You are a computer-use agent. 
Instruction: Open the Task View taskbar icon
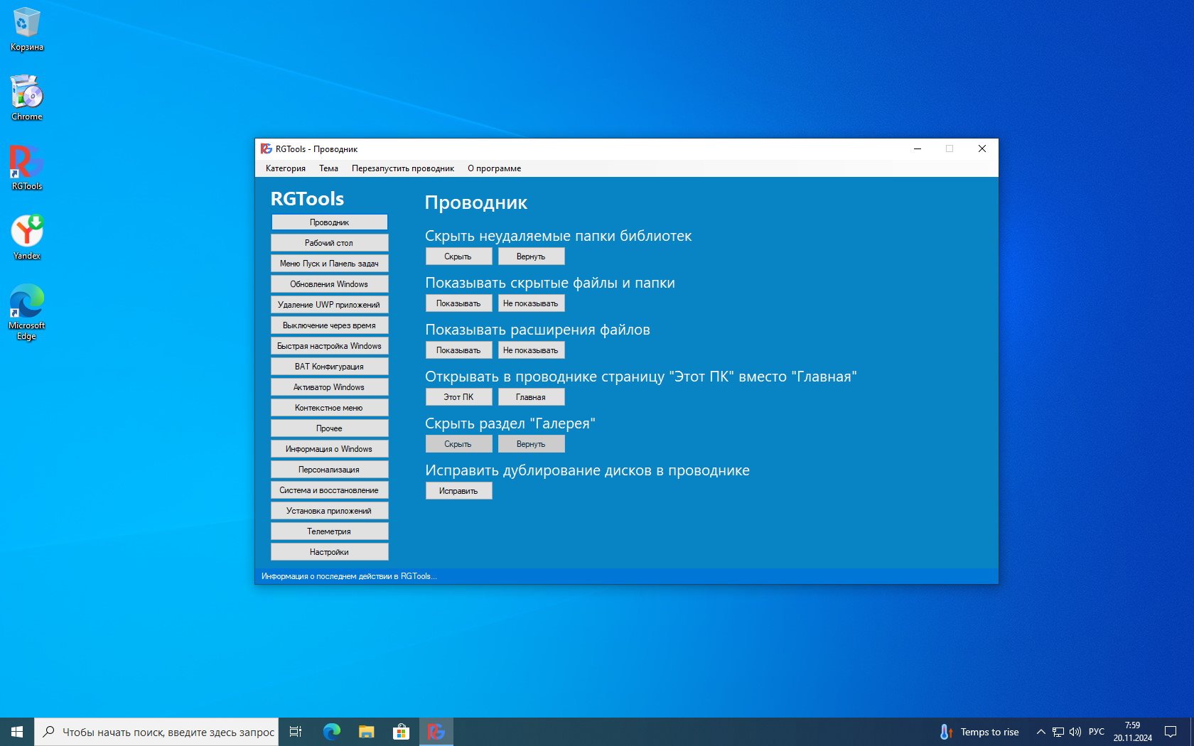click(x=296, y=731)
